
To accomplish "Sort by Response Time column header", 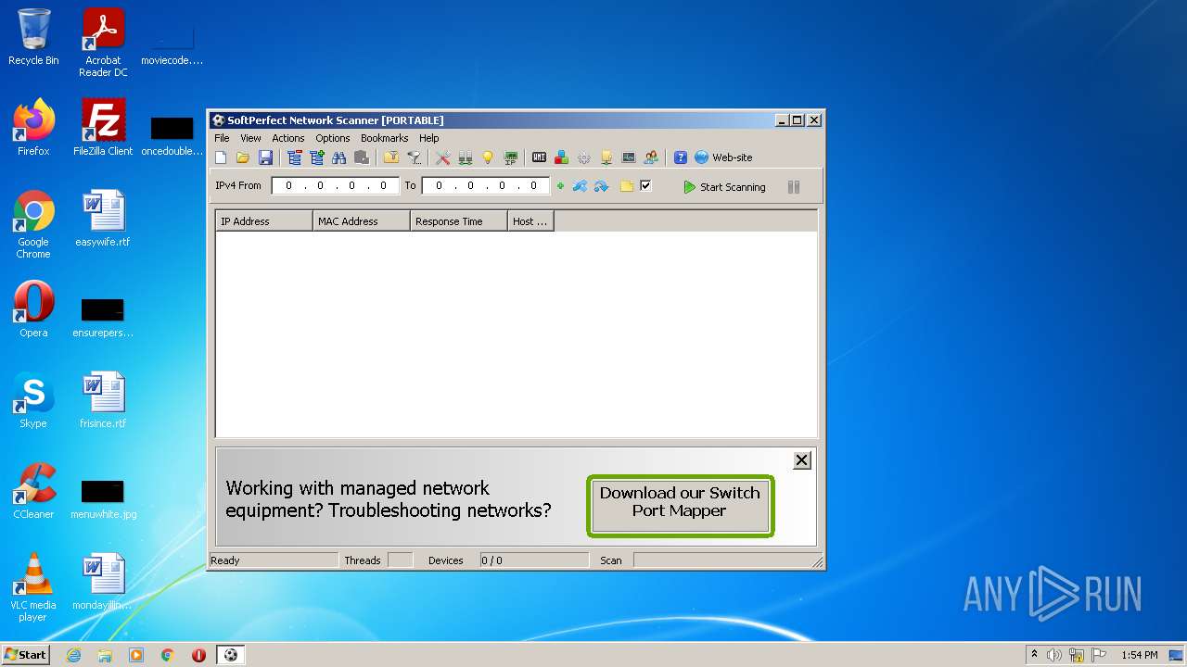I will (459, 221).
